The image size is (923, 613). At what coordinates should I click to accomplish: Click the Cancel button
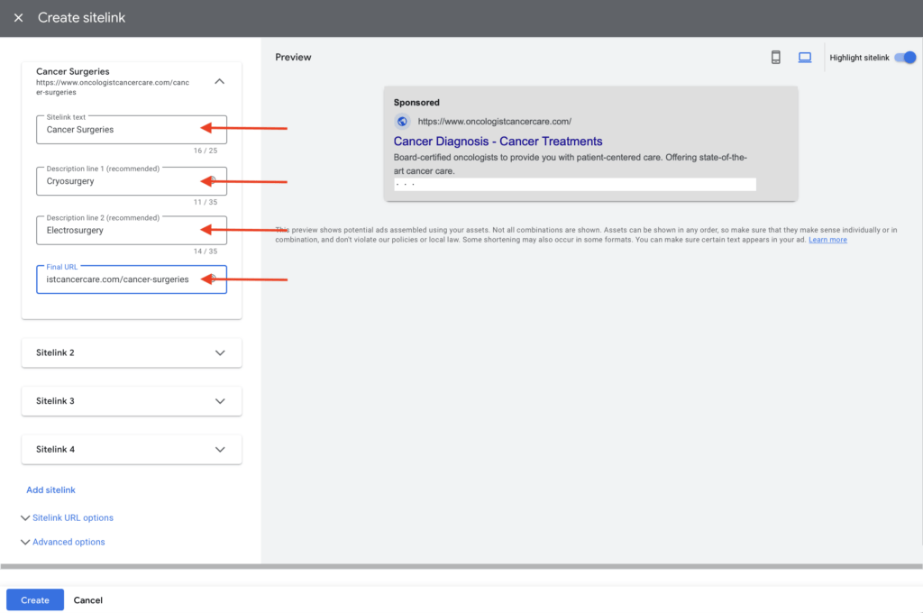coord(87,600)
